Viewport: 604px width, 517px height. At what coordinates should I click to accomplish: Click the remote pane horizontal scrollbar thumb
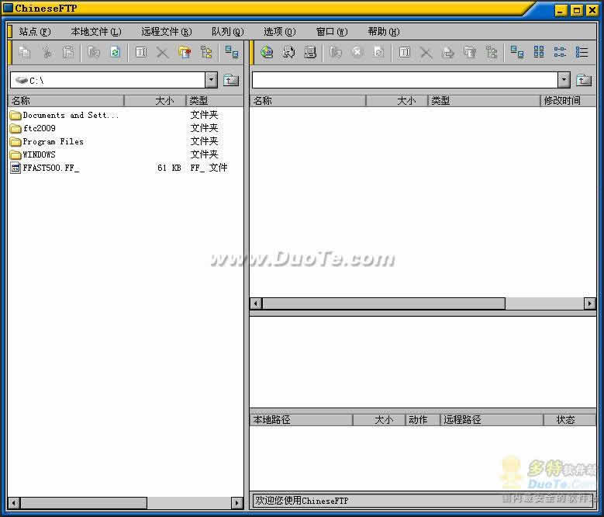(x=384, y=304)
